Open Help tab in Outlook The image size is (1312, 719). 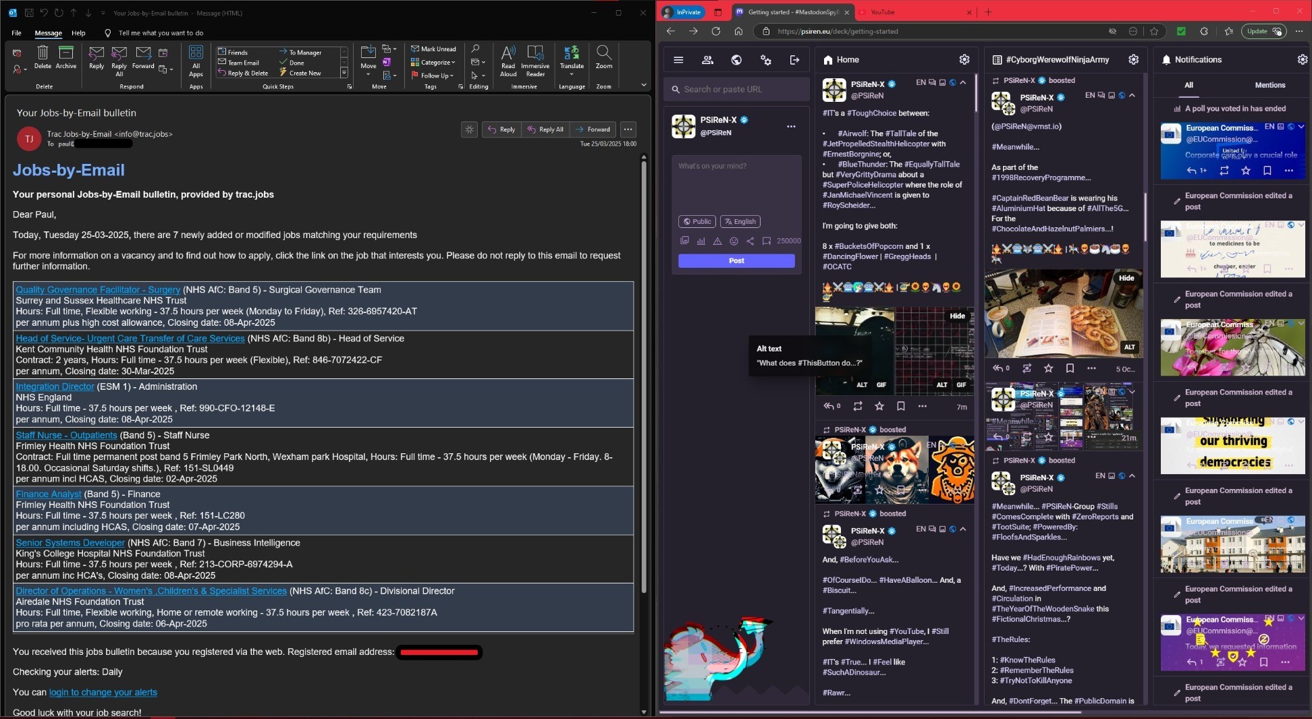(x=78, y=33)
